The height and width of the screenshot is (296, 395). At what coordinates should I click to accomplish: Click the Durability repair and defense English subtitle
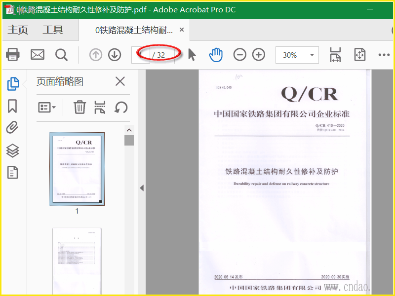[x=281, y=184]
